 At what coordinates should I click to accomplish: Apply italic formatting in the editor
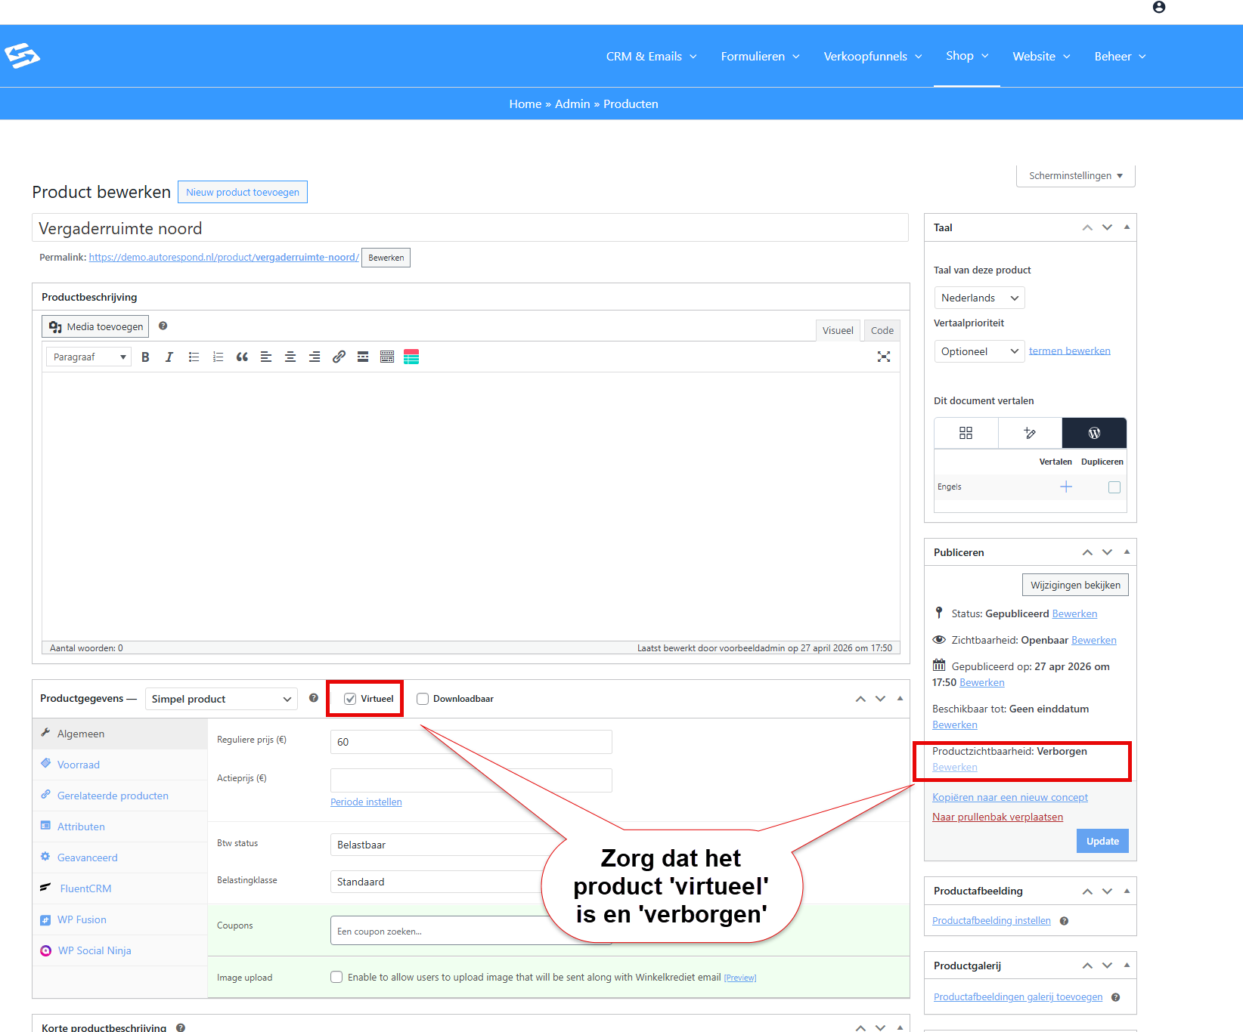click(169, 357)
